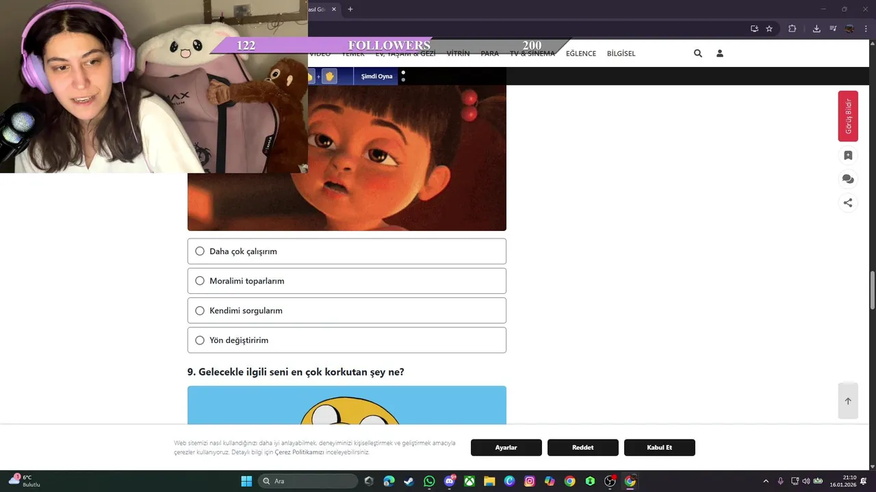876x492 pixels.
Task: Open the 'Çerez Politikamızı' link
Action: 299,452
